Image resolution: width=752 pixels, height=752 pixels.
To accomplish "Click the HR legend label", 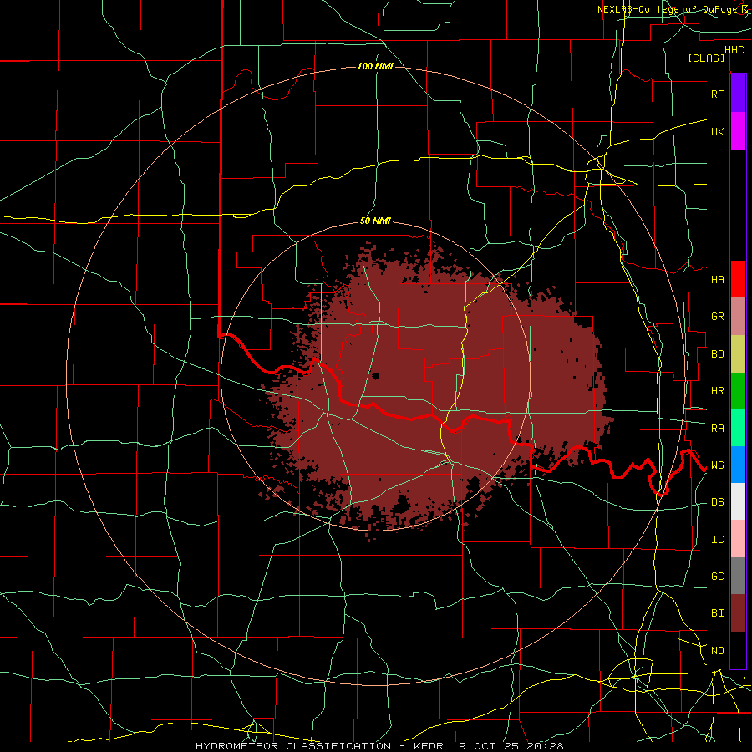I will pos(717,391).
